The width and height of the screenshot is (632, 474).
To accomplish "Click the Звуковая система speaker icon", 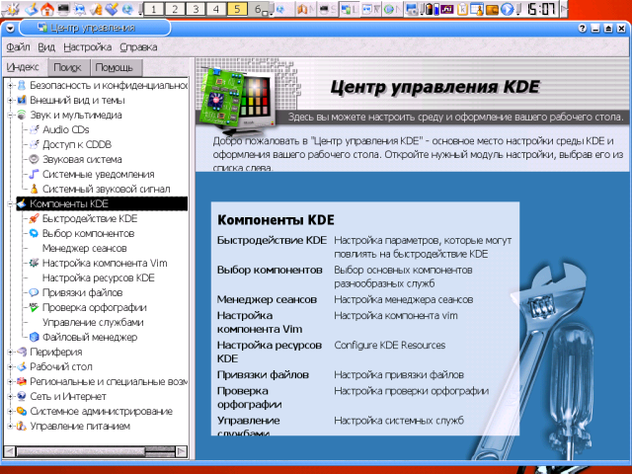I will [35, 159].
